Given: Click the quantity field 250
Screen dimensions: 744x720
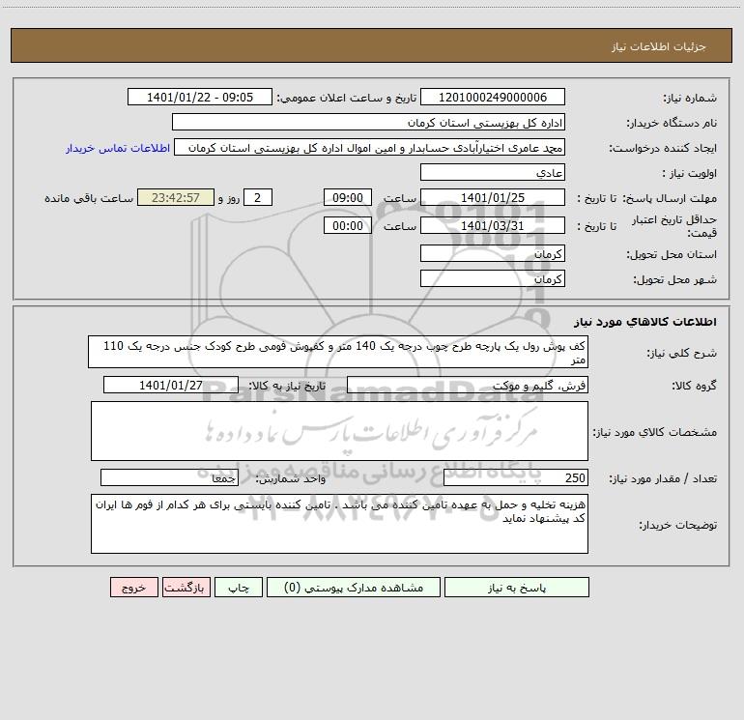Looking at the screenshot, I should [516, 478].
